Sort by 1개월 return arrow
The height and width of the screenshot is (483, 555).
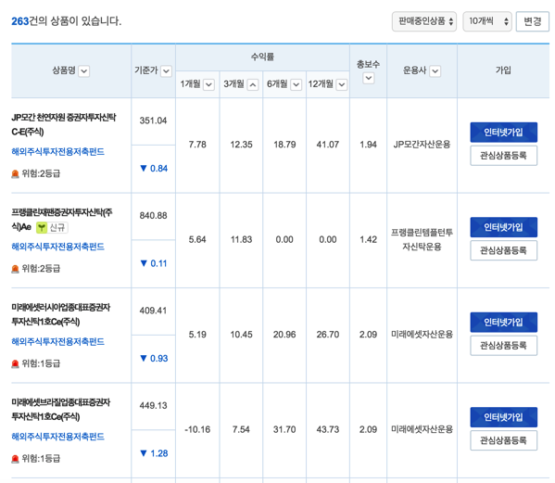click(x=208, y=84)
